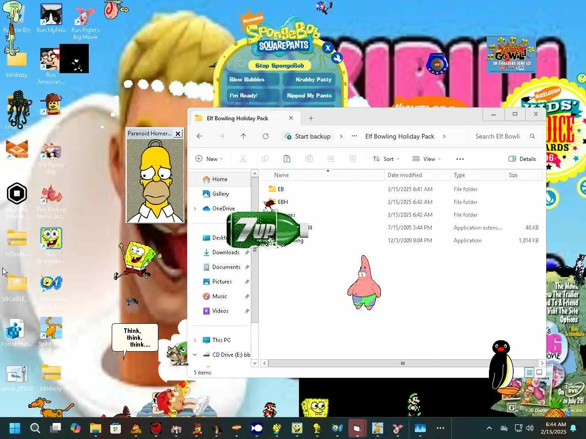
Task: Open Copilot from the taskbar
Action: pyautogui.click(x=76, y=428)
